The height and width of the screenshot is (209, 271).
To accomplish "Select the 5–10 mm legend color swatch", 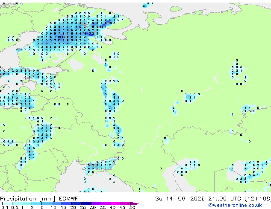I will (x=47, y=203).
